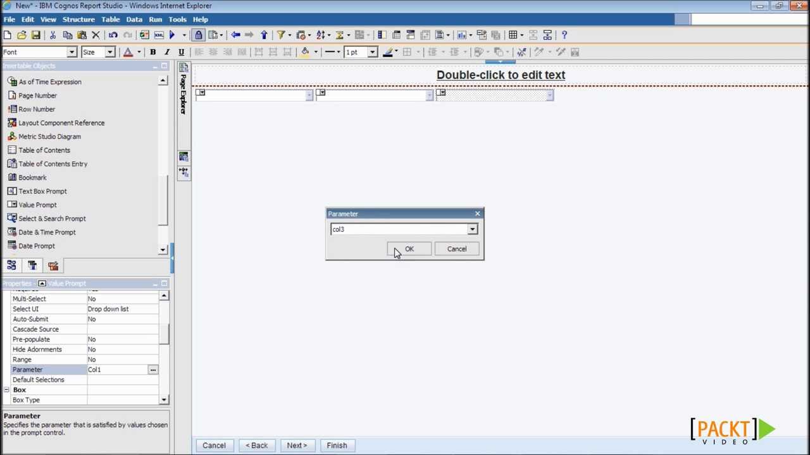Viewport: 810px width, 455px height.
Task: Click the Select UI Drop down list value
Action: (x=122, y=309)
